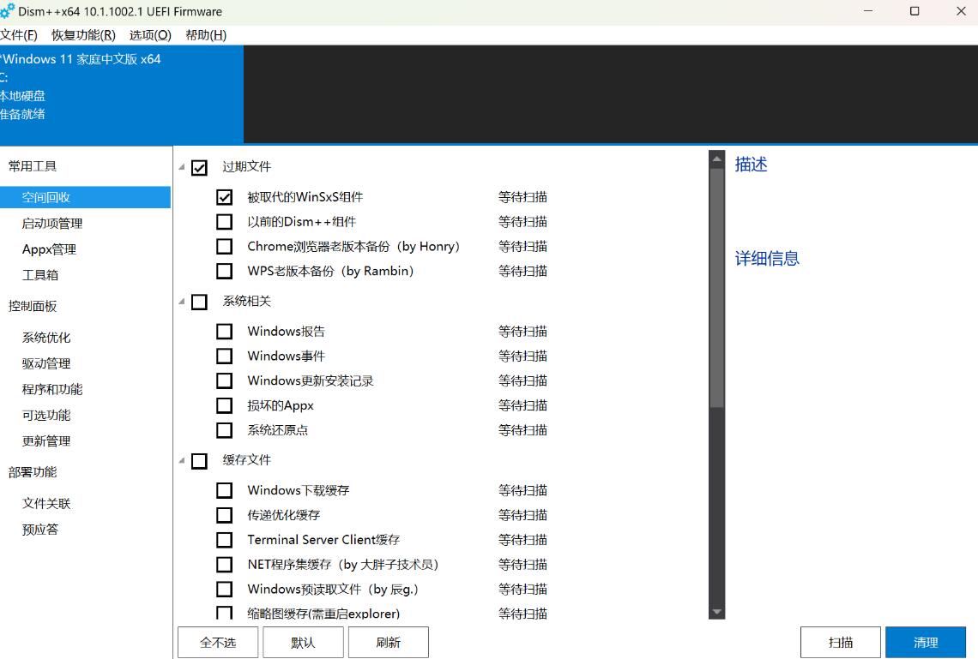Check the 系统还原点 checkbox
Viewport: 978px width, 659px height.
(224, 430)
